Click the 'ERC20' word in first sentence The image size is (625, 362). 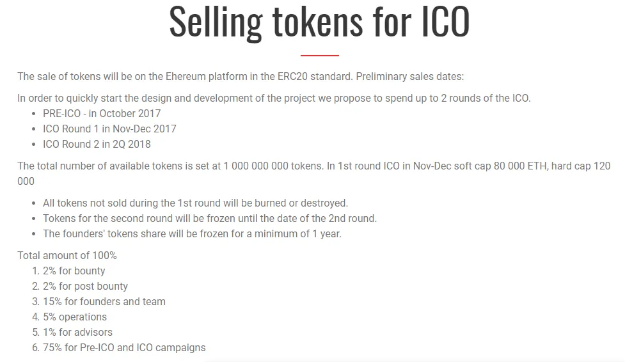tap(292, 76)
